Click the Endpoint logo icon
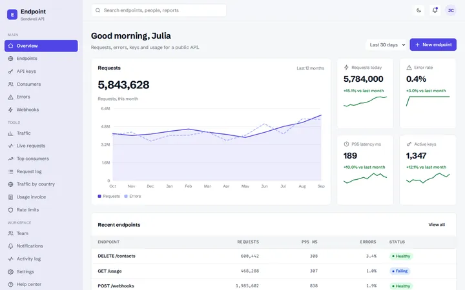Screen dimensions: 465x290 tap(12, 14)
